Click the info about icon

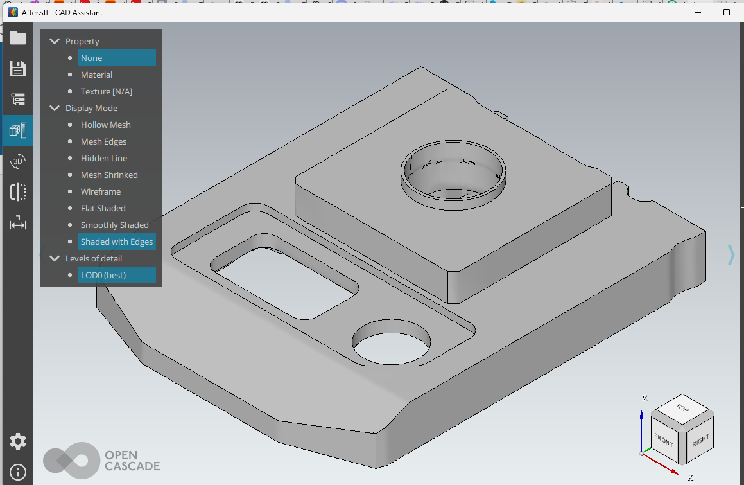point(18,472)
